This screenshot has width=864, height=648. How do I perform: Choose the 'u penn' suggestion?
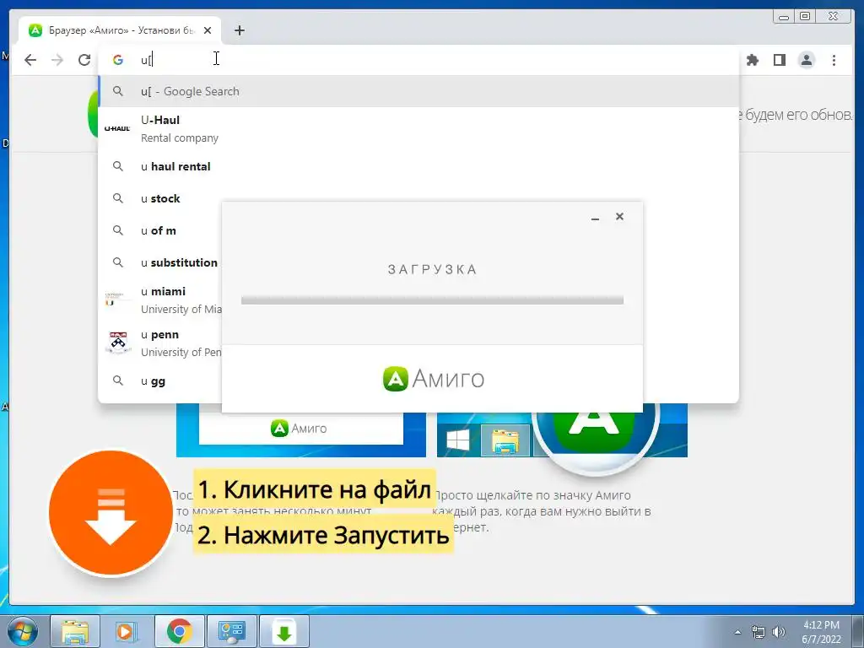(x=159, y=343)
